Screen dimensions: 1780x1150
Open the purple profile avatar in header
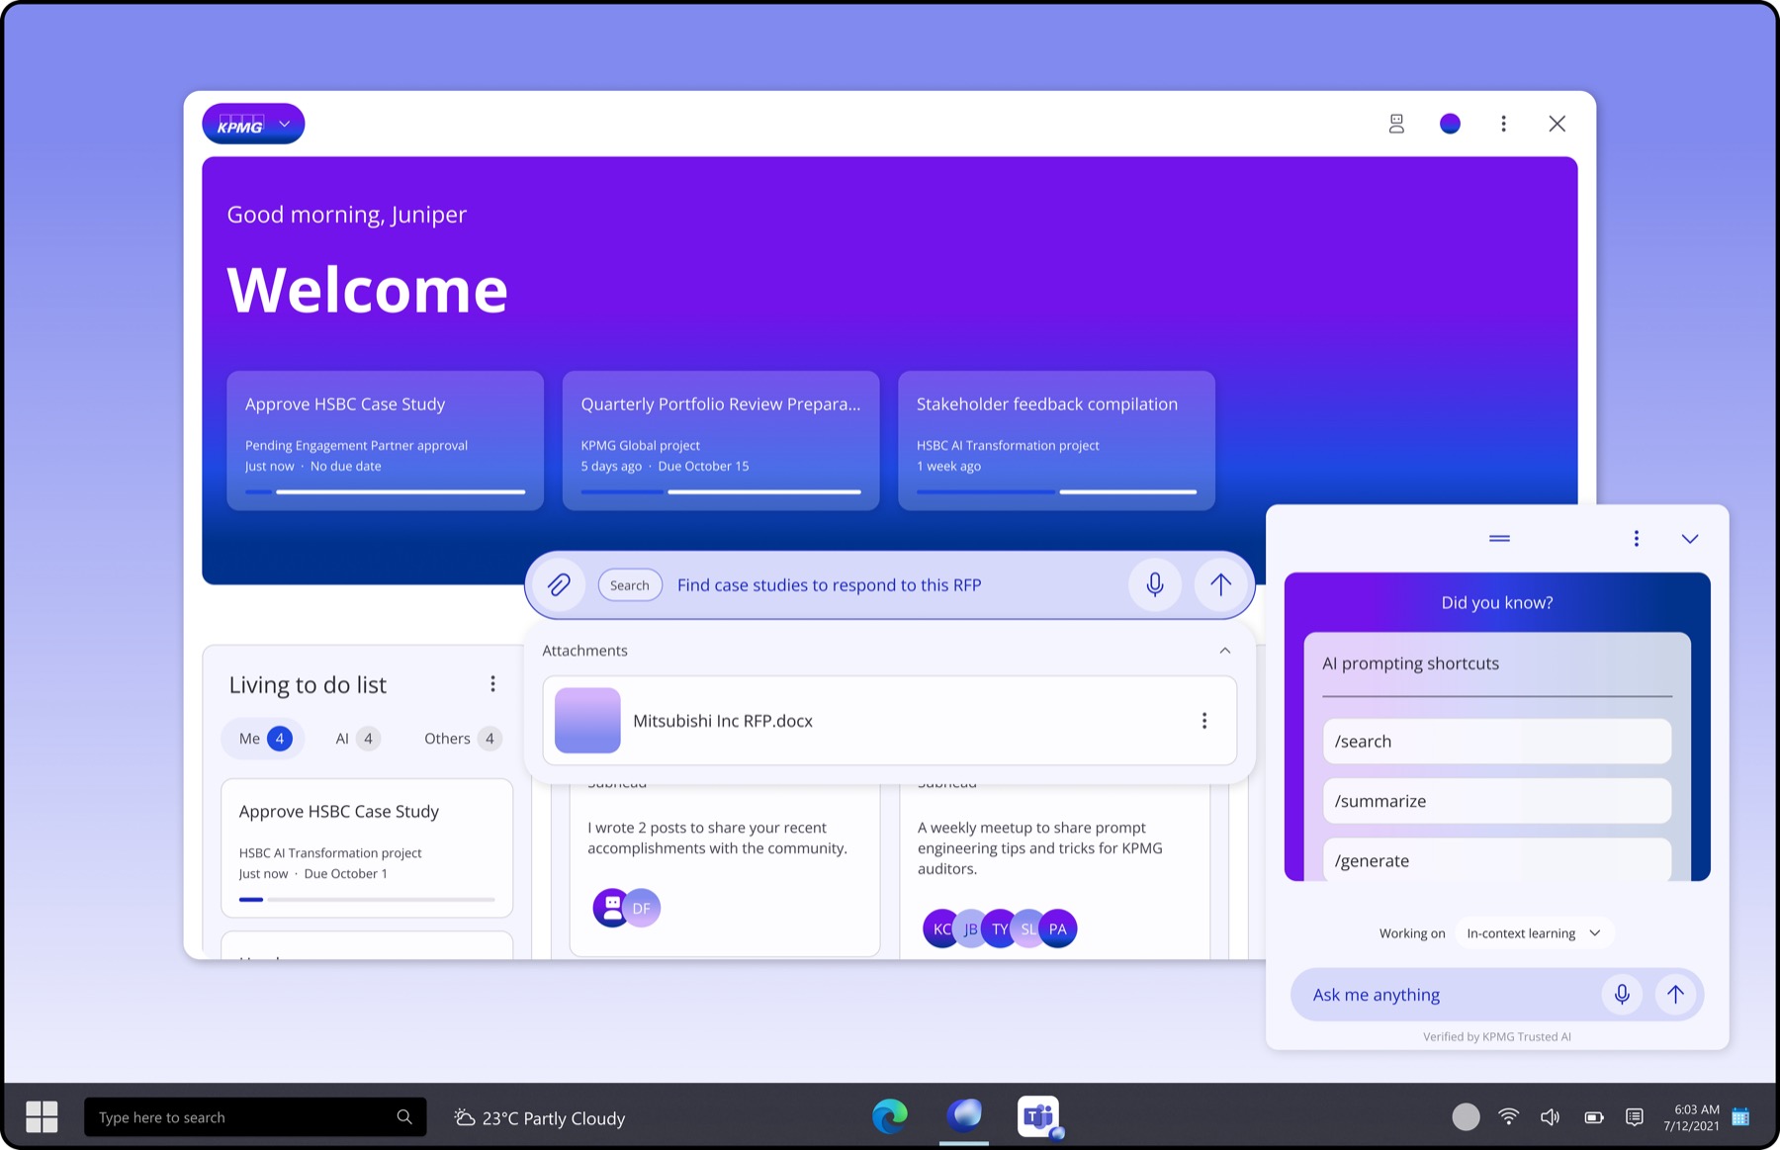coord(1450,124)
